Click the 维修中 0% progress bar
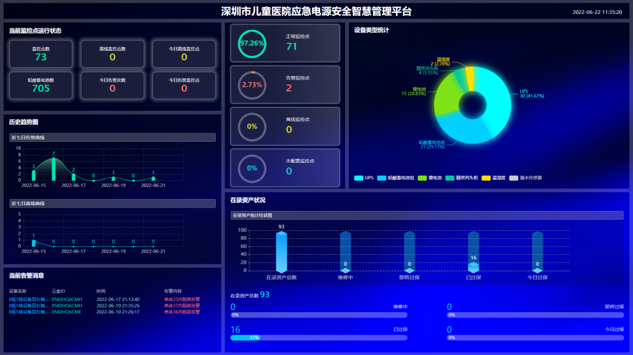633x355 pixels. tap(319, 315)
